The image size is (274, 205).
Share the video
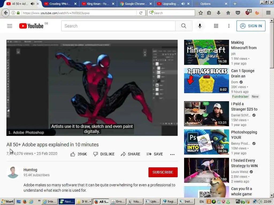click(x=130, y=154)
